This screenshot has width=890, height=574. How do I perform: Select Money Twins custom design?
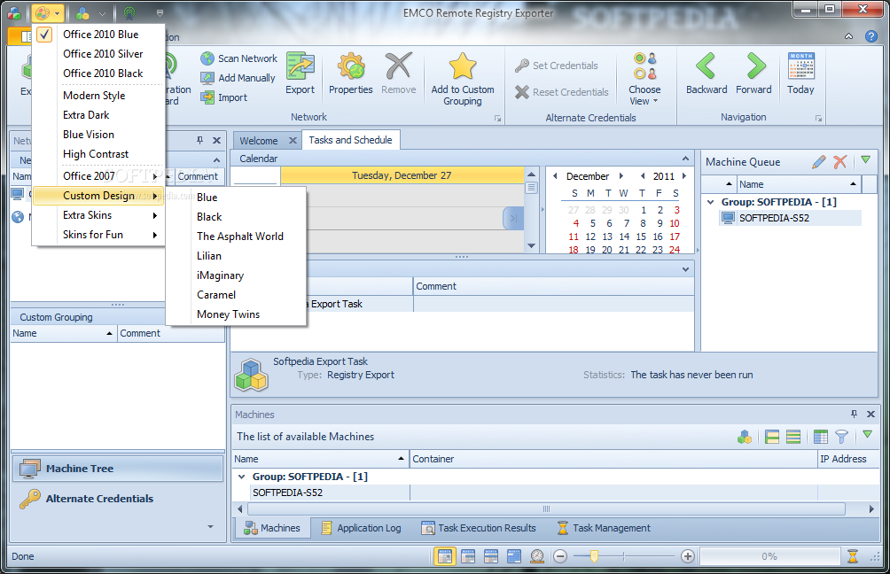(x=236, y=314)
